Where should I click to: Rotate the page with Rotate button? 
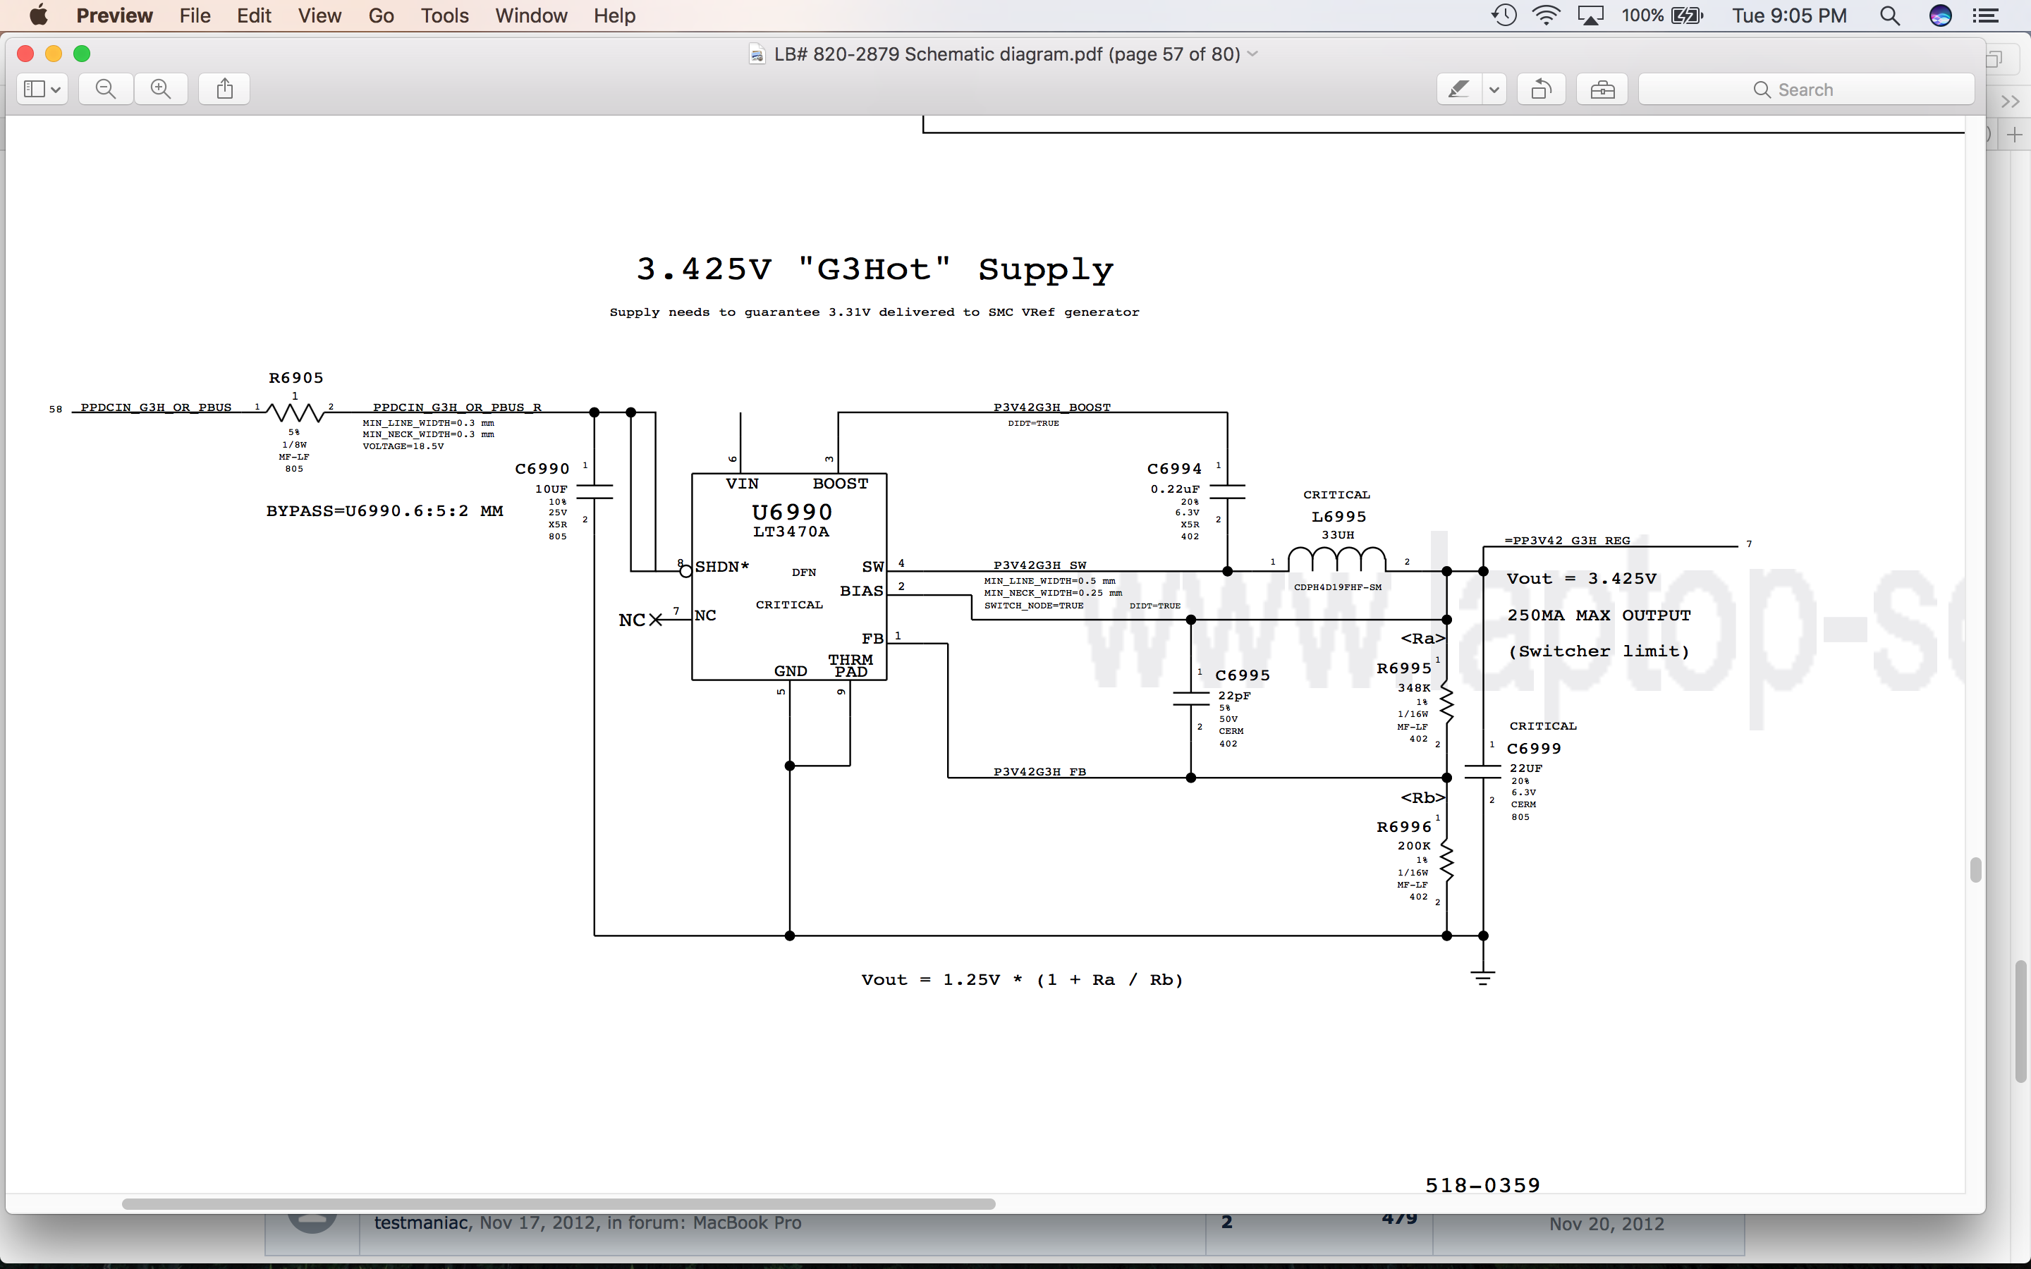click(1541, 89)
